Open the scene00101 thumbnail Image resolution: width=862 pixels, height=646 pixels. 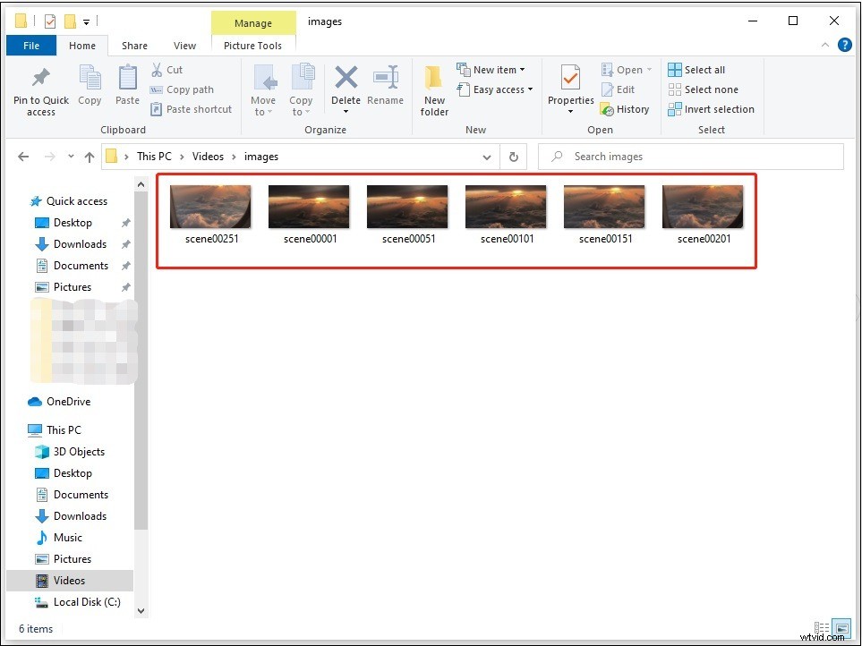pos(505,205)
